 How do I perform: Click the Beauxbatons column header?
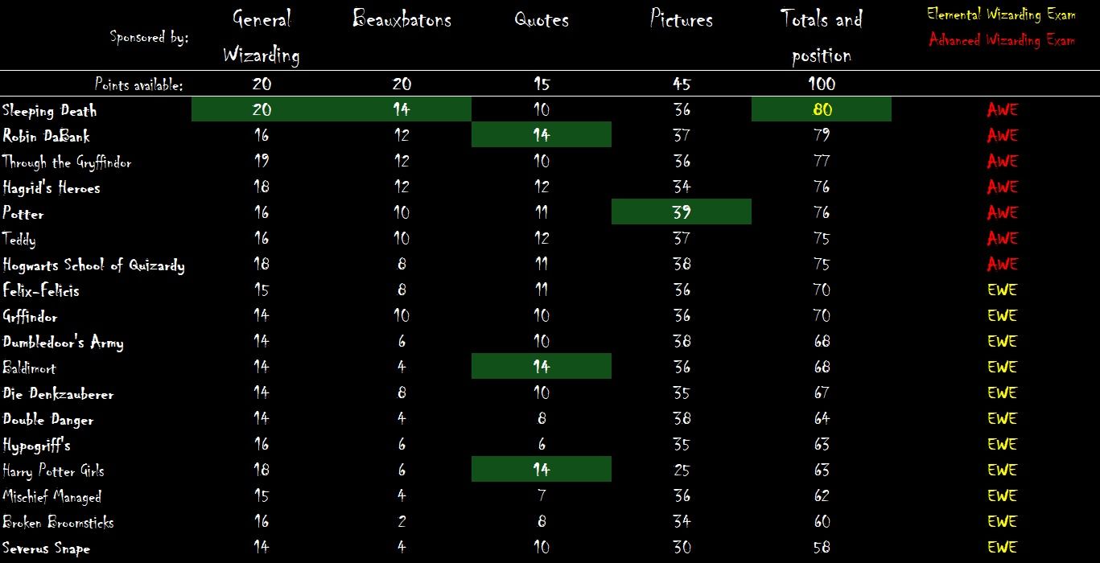point(402,20)
